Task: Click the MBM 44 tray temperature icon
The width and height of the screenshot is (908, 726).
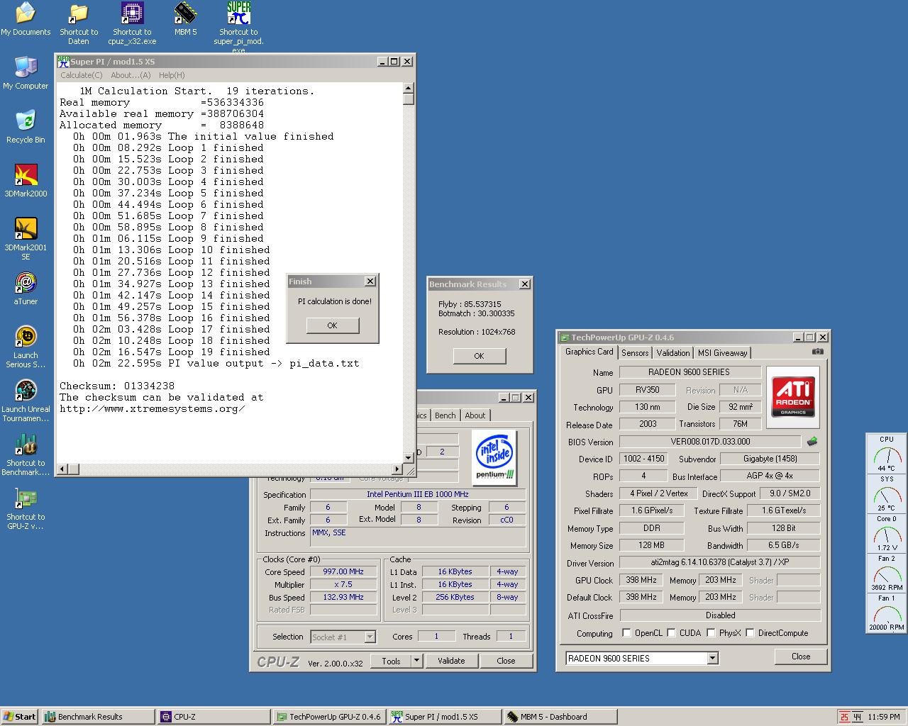Action: [x=858, y=717]
